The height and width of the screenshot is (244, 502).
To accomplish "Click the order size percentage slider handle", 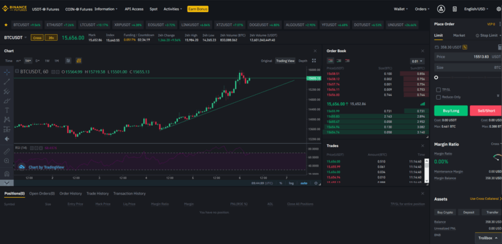I will coord(436,78).
